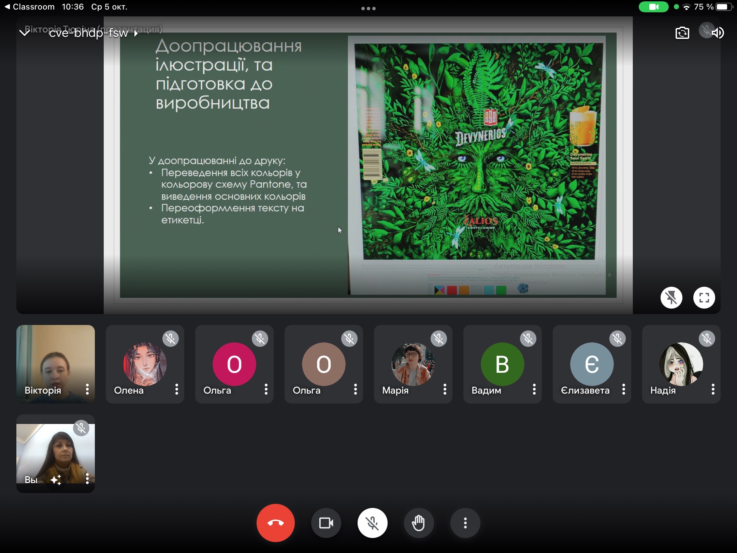Viewport: 737px width, 553px height.
Task: Raise your hand in the meeting
Action: tap(419, 523)
